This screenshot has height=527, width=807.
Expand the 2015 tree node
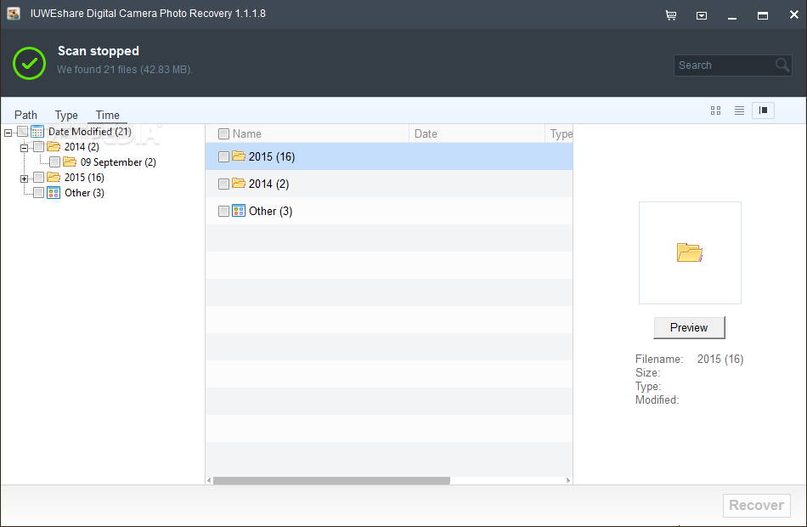point(24,178)
